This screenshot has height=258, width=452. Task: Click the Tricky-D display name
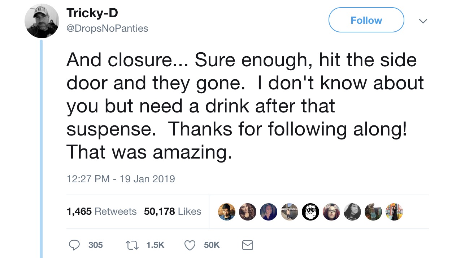pos(92,14)
